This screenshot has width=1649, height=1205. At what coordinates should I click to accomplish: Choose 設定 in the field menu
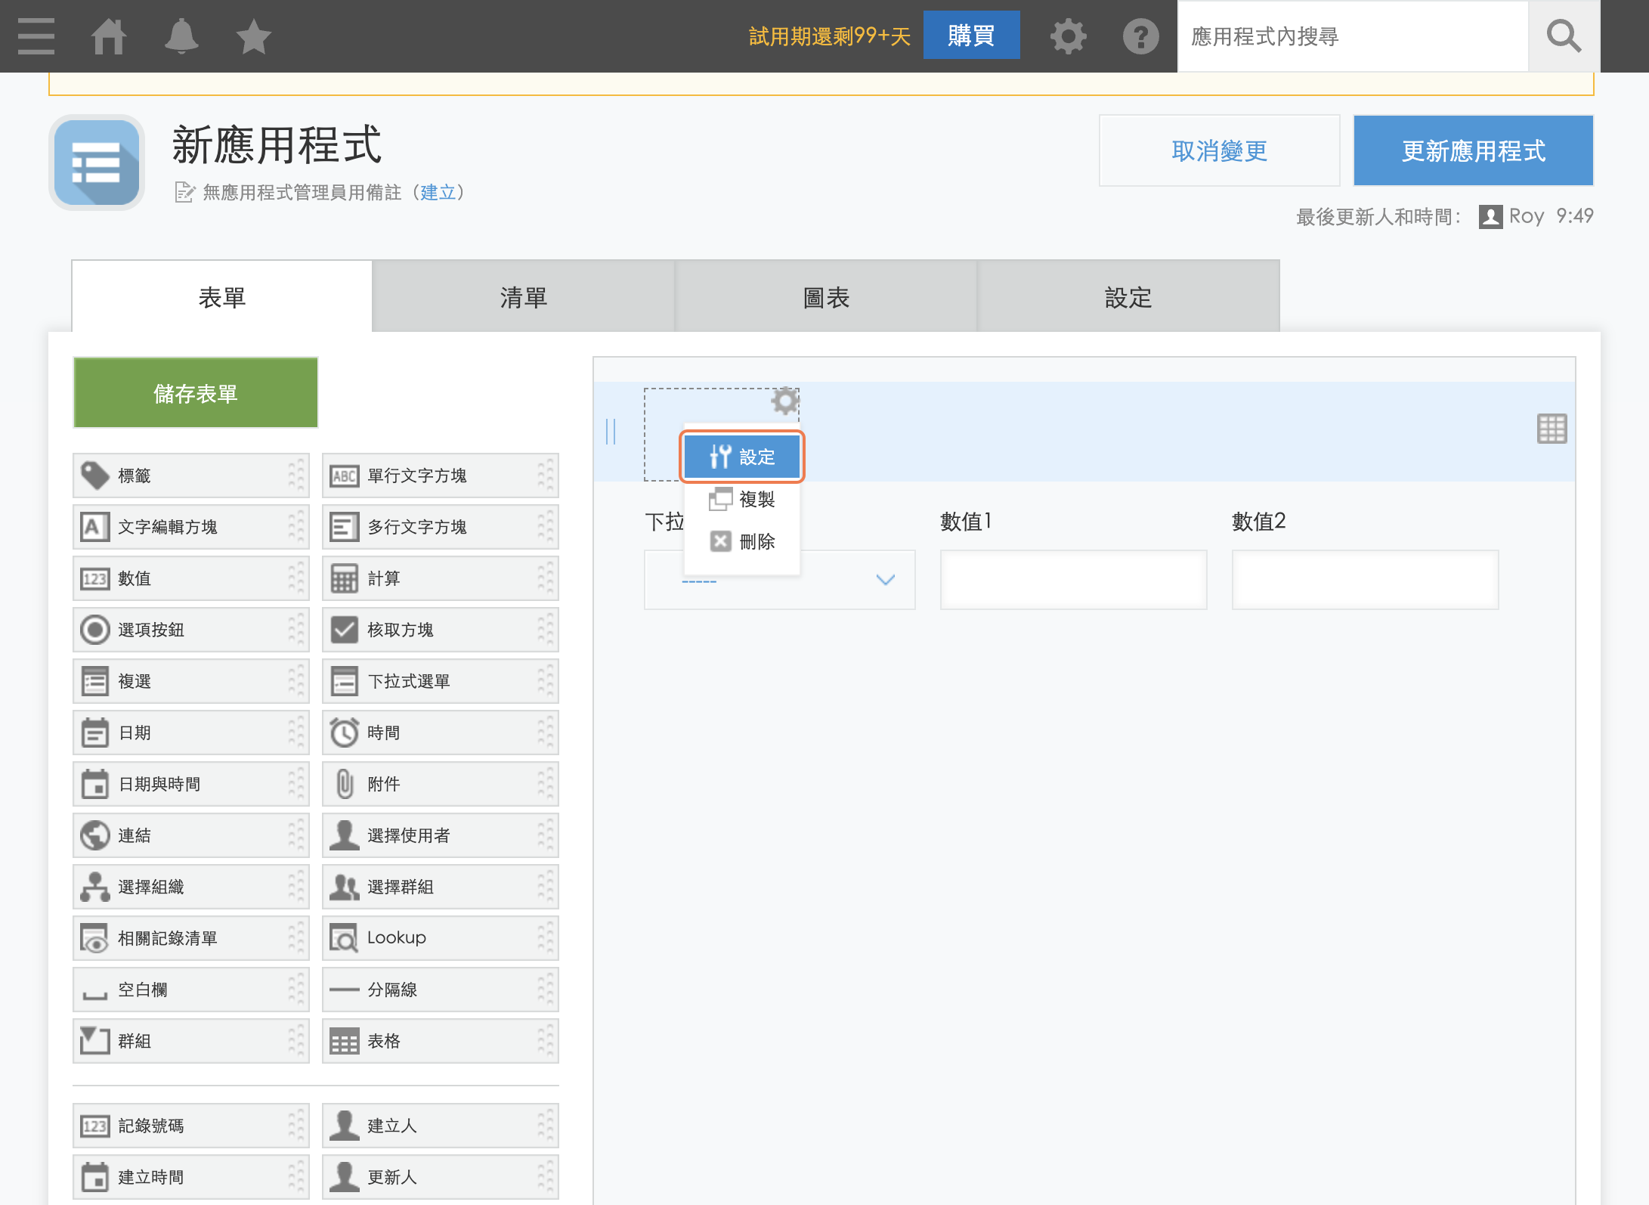coord(742,457)
